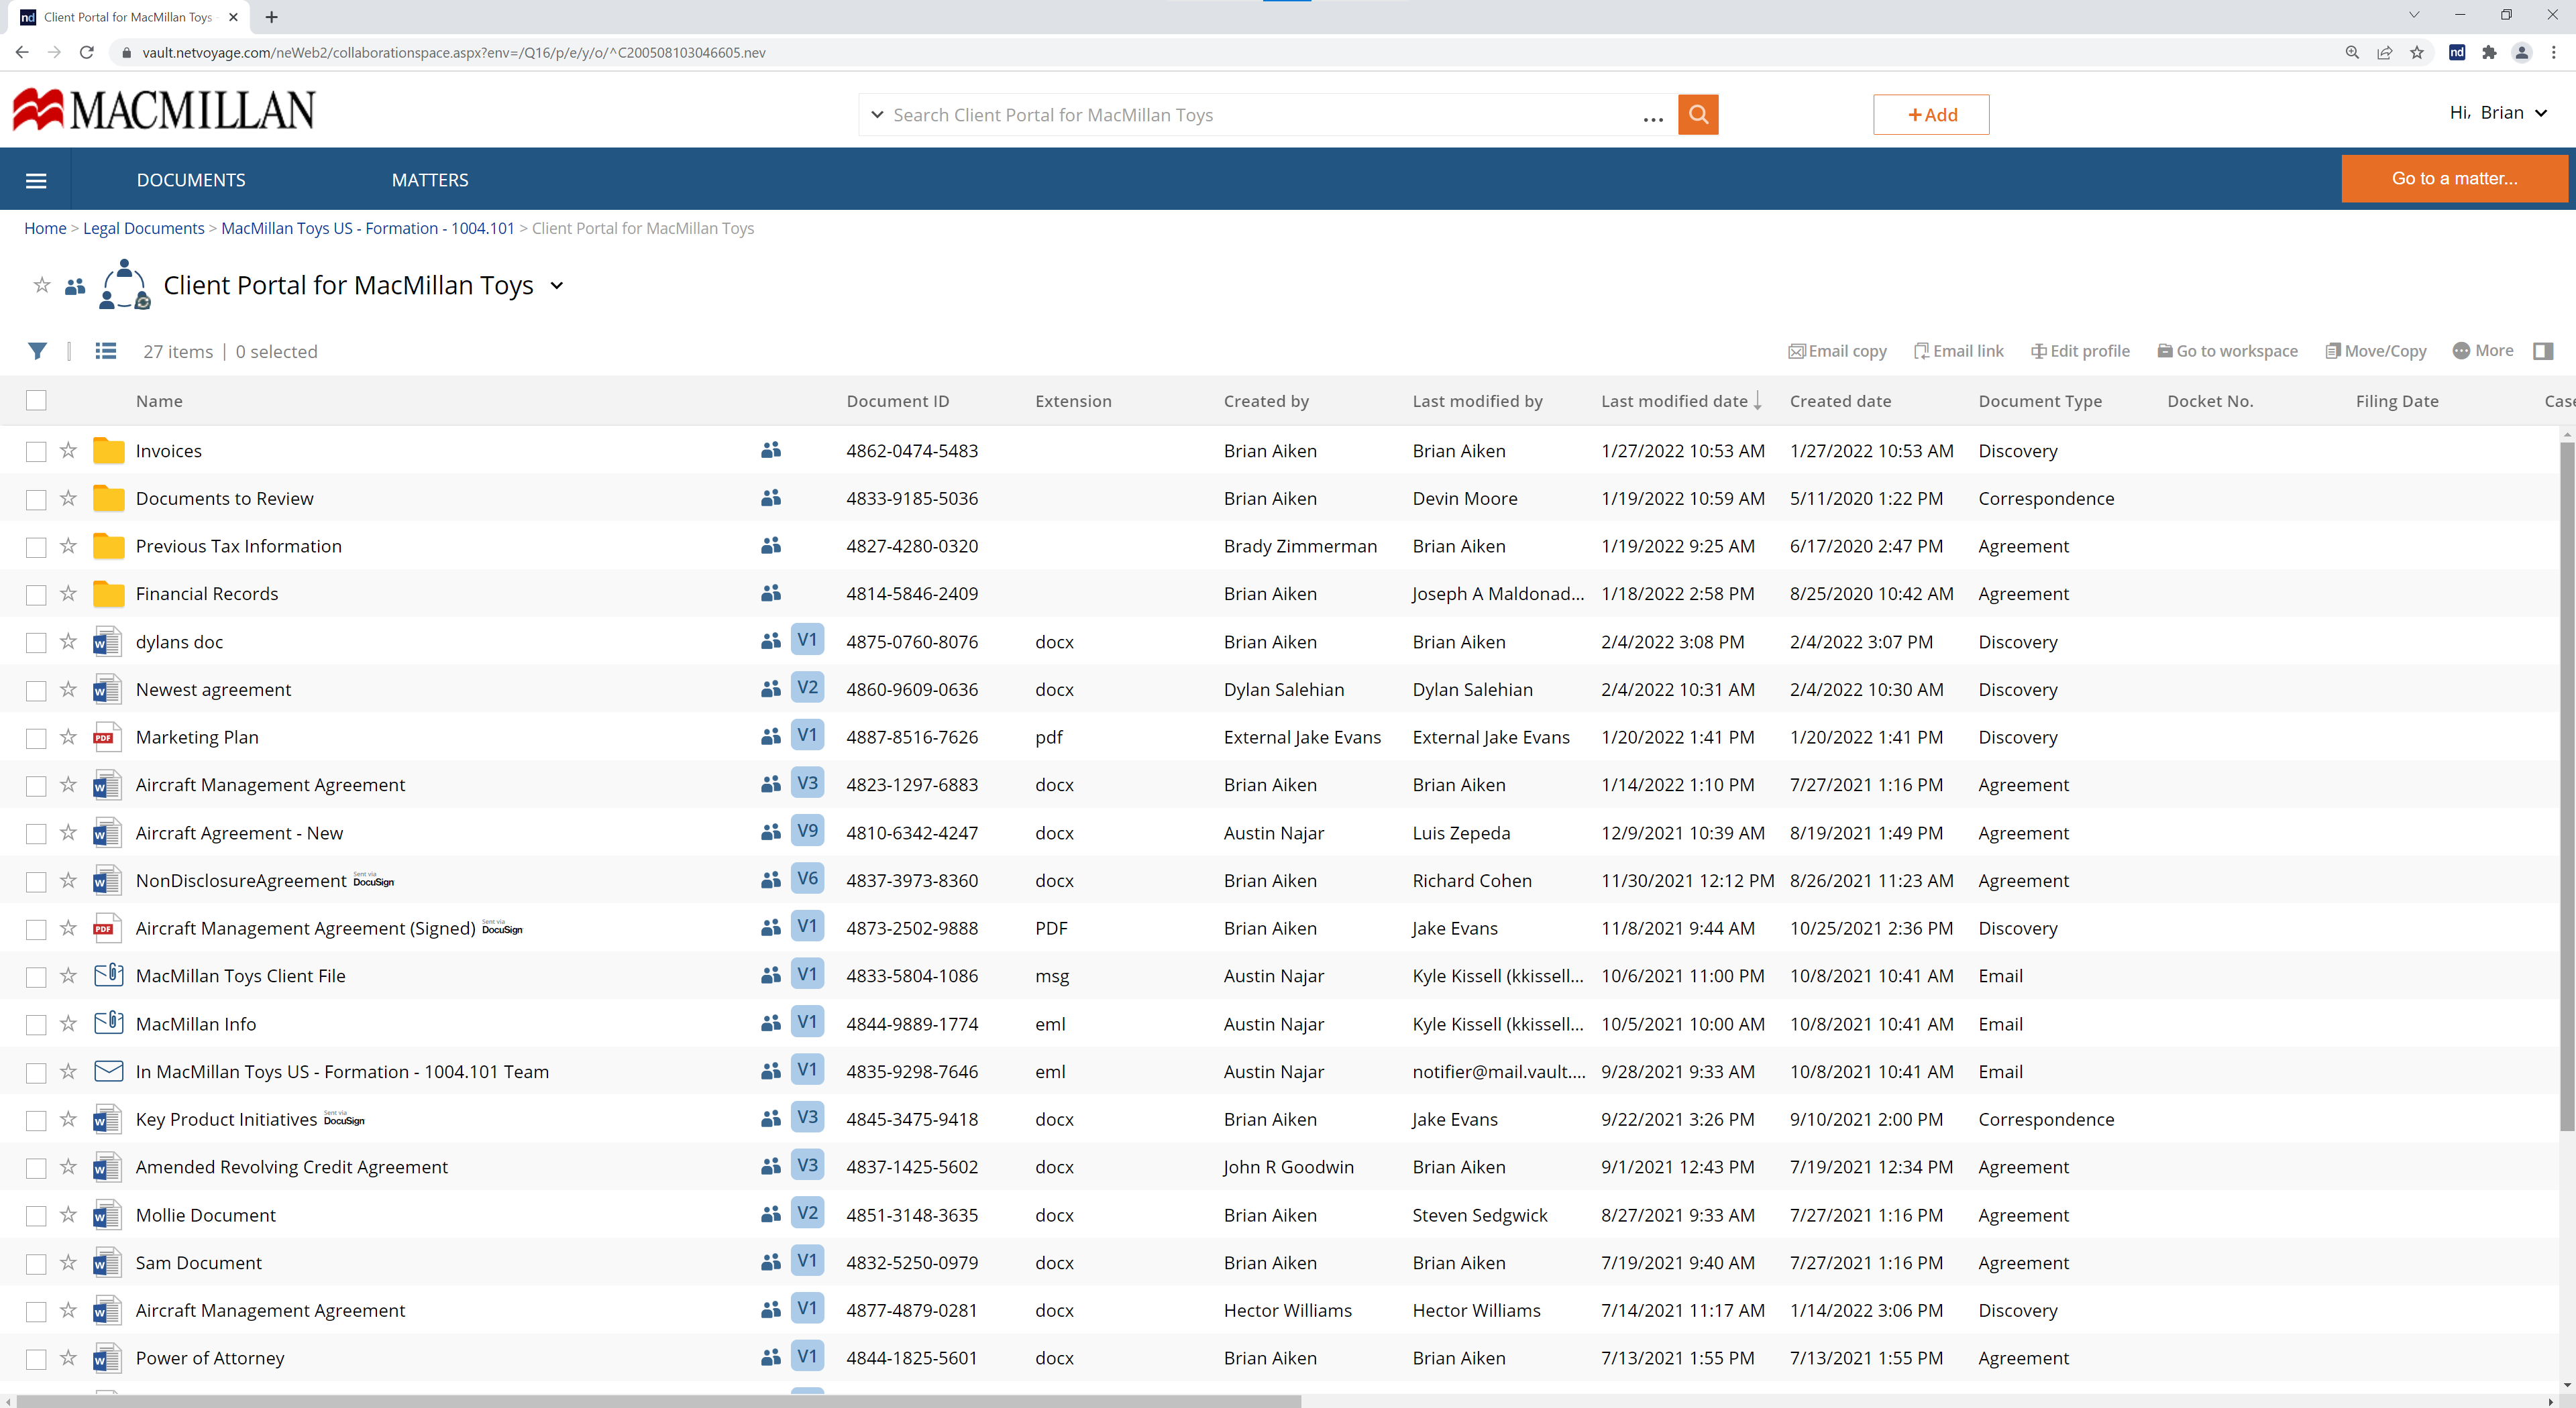The image size is (2576, 1408).
Task: Click the Email copy action
Action: coord(1837,351)
